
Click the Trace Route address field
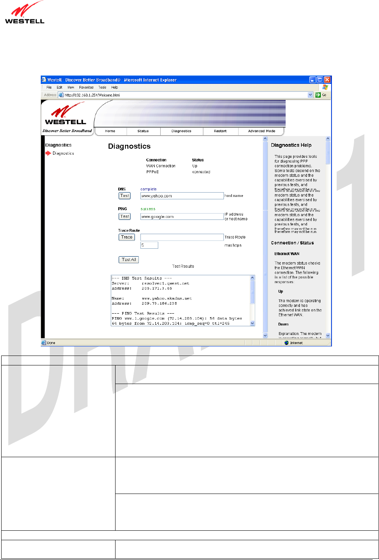182,237
